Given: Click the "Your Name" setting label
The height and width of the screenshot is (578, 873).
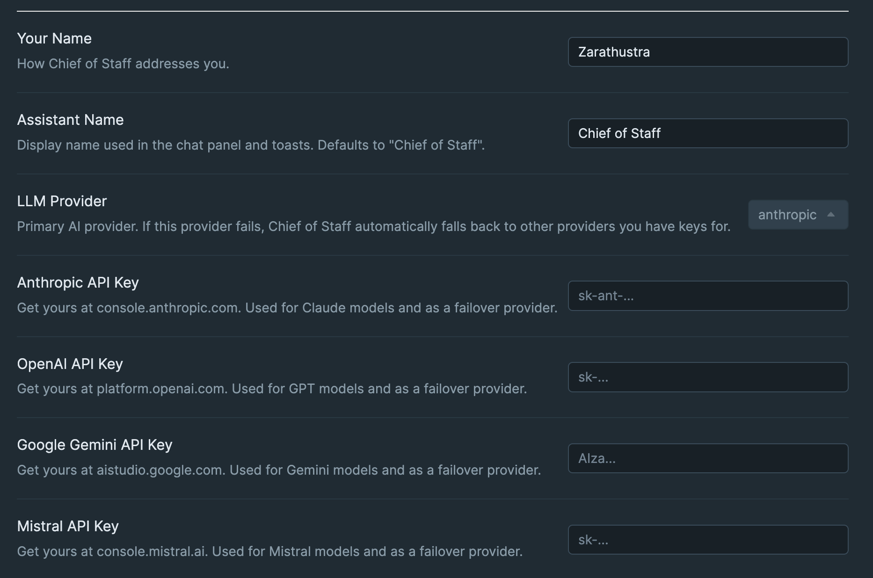Looking at the screenshot, I should 54,38.
